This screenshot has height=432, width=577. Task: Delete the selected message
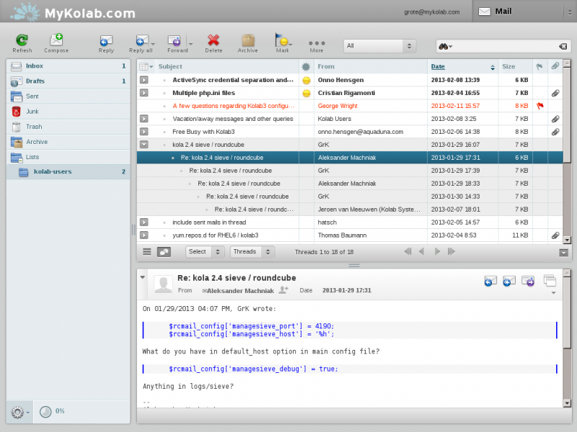point(213,43)
